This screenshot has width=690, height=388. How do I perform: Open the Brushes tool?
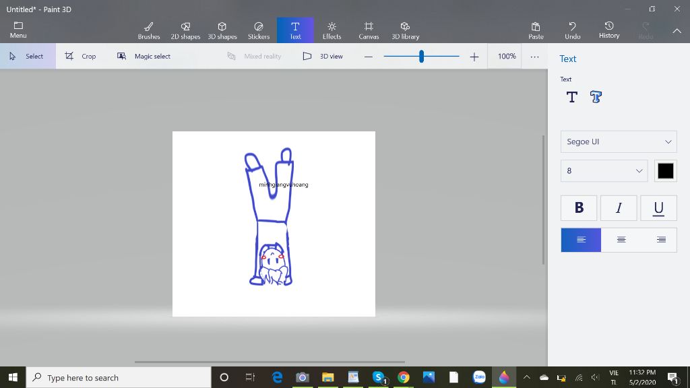click(149, 30)
